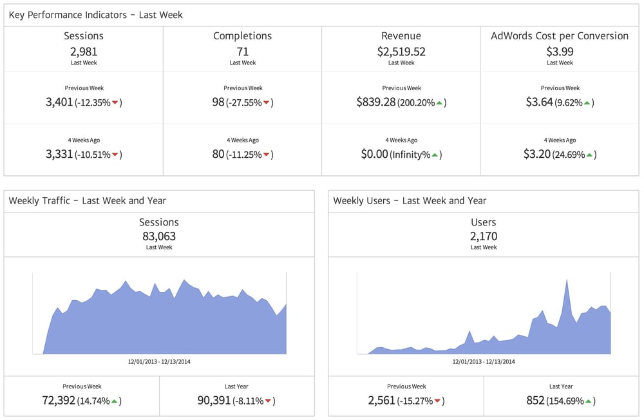This screenshot has height=420, width=644.
Task: Click the weekly users total 2,170
Action: [484, 236]
